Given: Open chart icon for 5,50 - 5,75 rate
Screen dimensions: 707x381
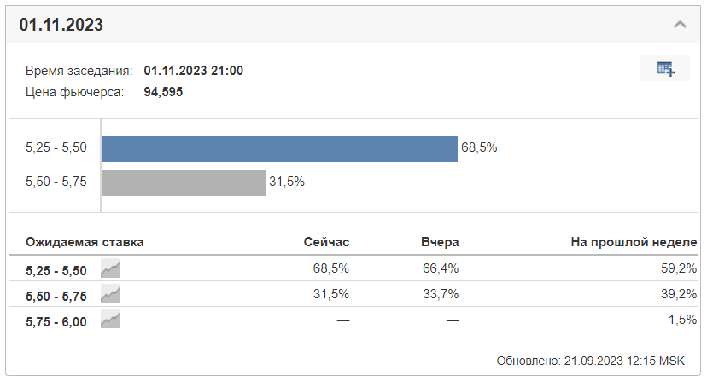Looking at the screenshot, I should (110, 295).
